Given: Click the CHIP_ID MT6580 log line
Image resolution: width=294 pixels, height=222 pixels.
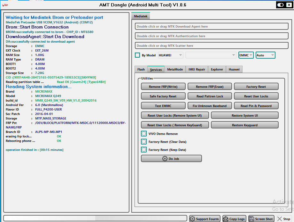Looking at the screenshot, I should [50, 32].
